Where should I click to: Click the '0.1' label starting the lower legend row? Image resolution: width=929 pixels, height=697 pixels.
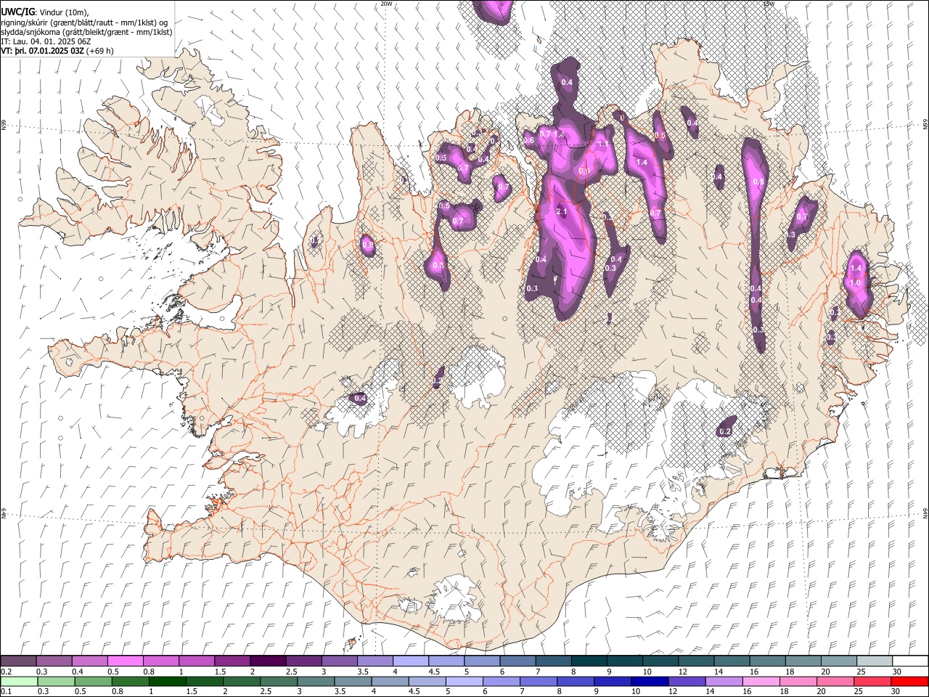tap(7, 692)
